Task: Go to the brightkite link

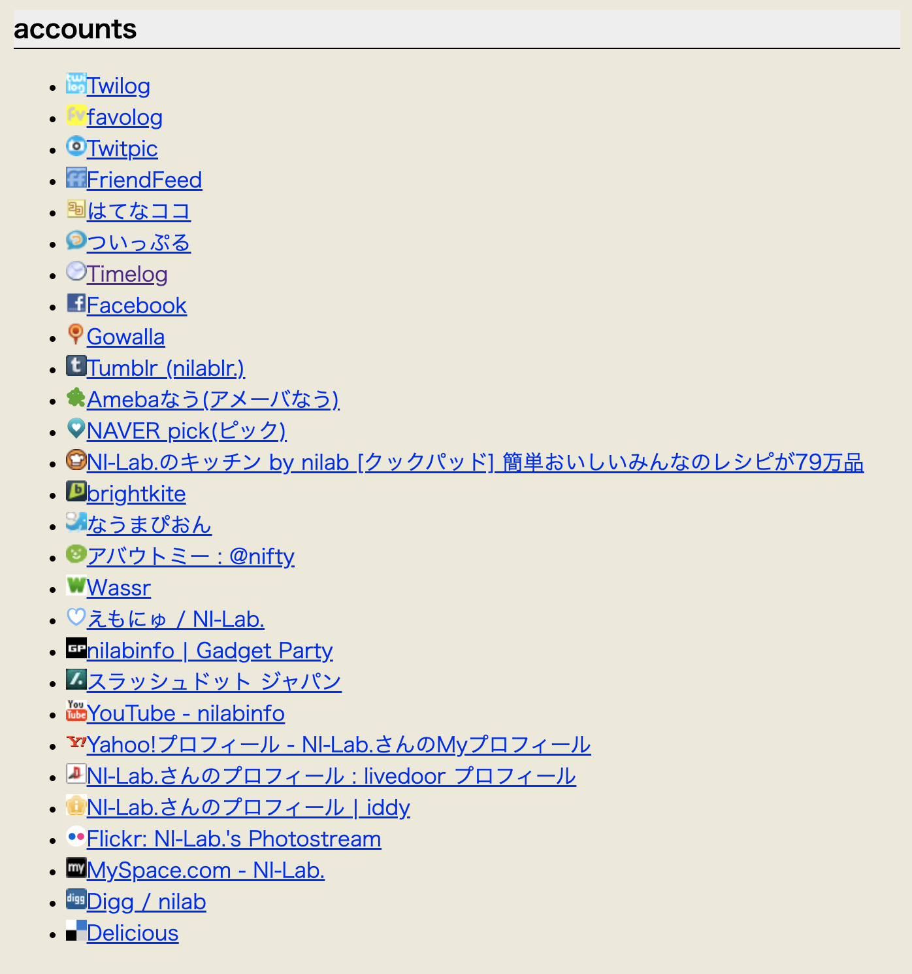Action: tap(136, 494)
